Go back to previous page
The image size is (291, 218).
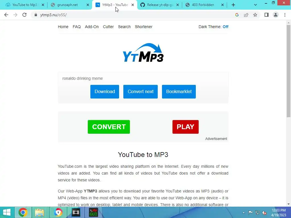(6, 15)
